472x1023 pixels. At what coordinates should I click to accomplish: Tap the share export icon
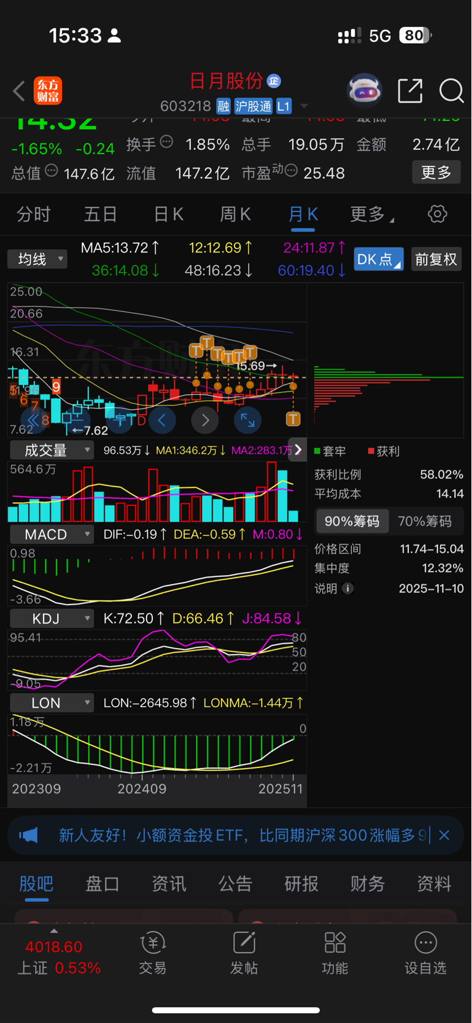tap(410, 91)
